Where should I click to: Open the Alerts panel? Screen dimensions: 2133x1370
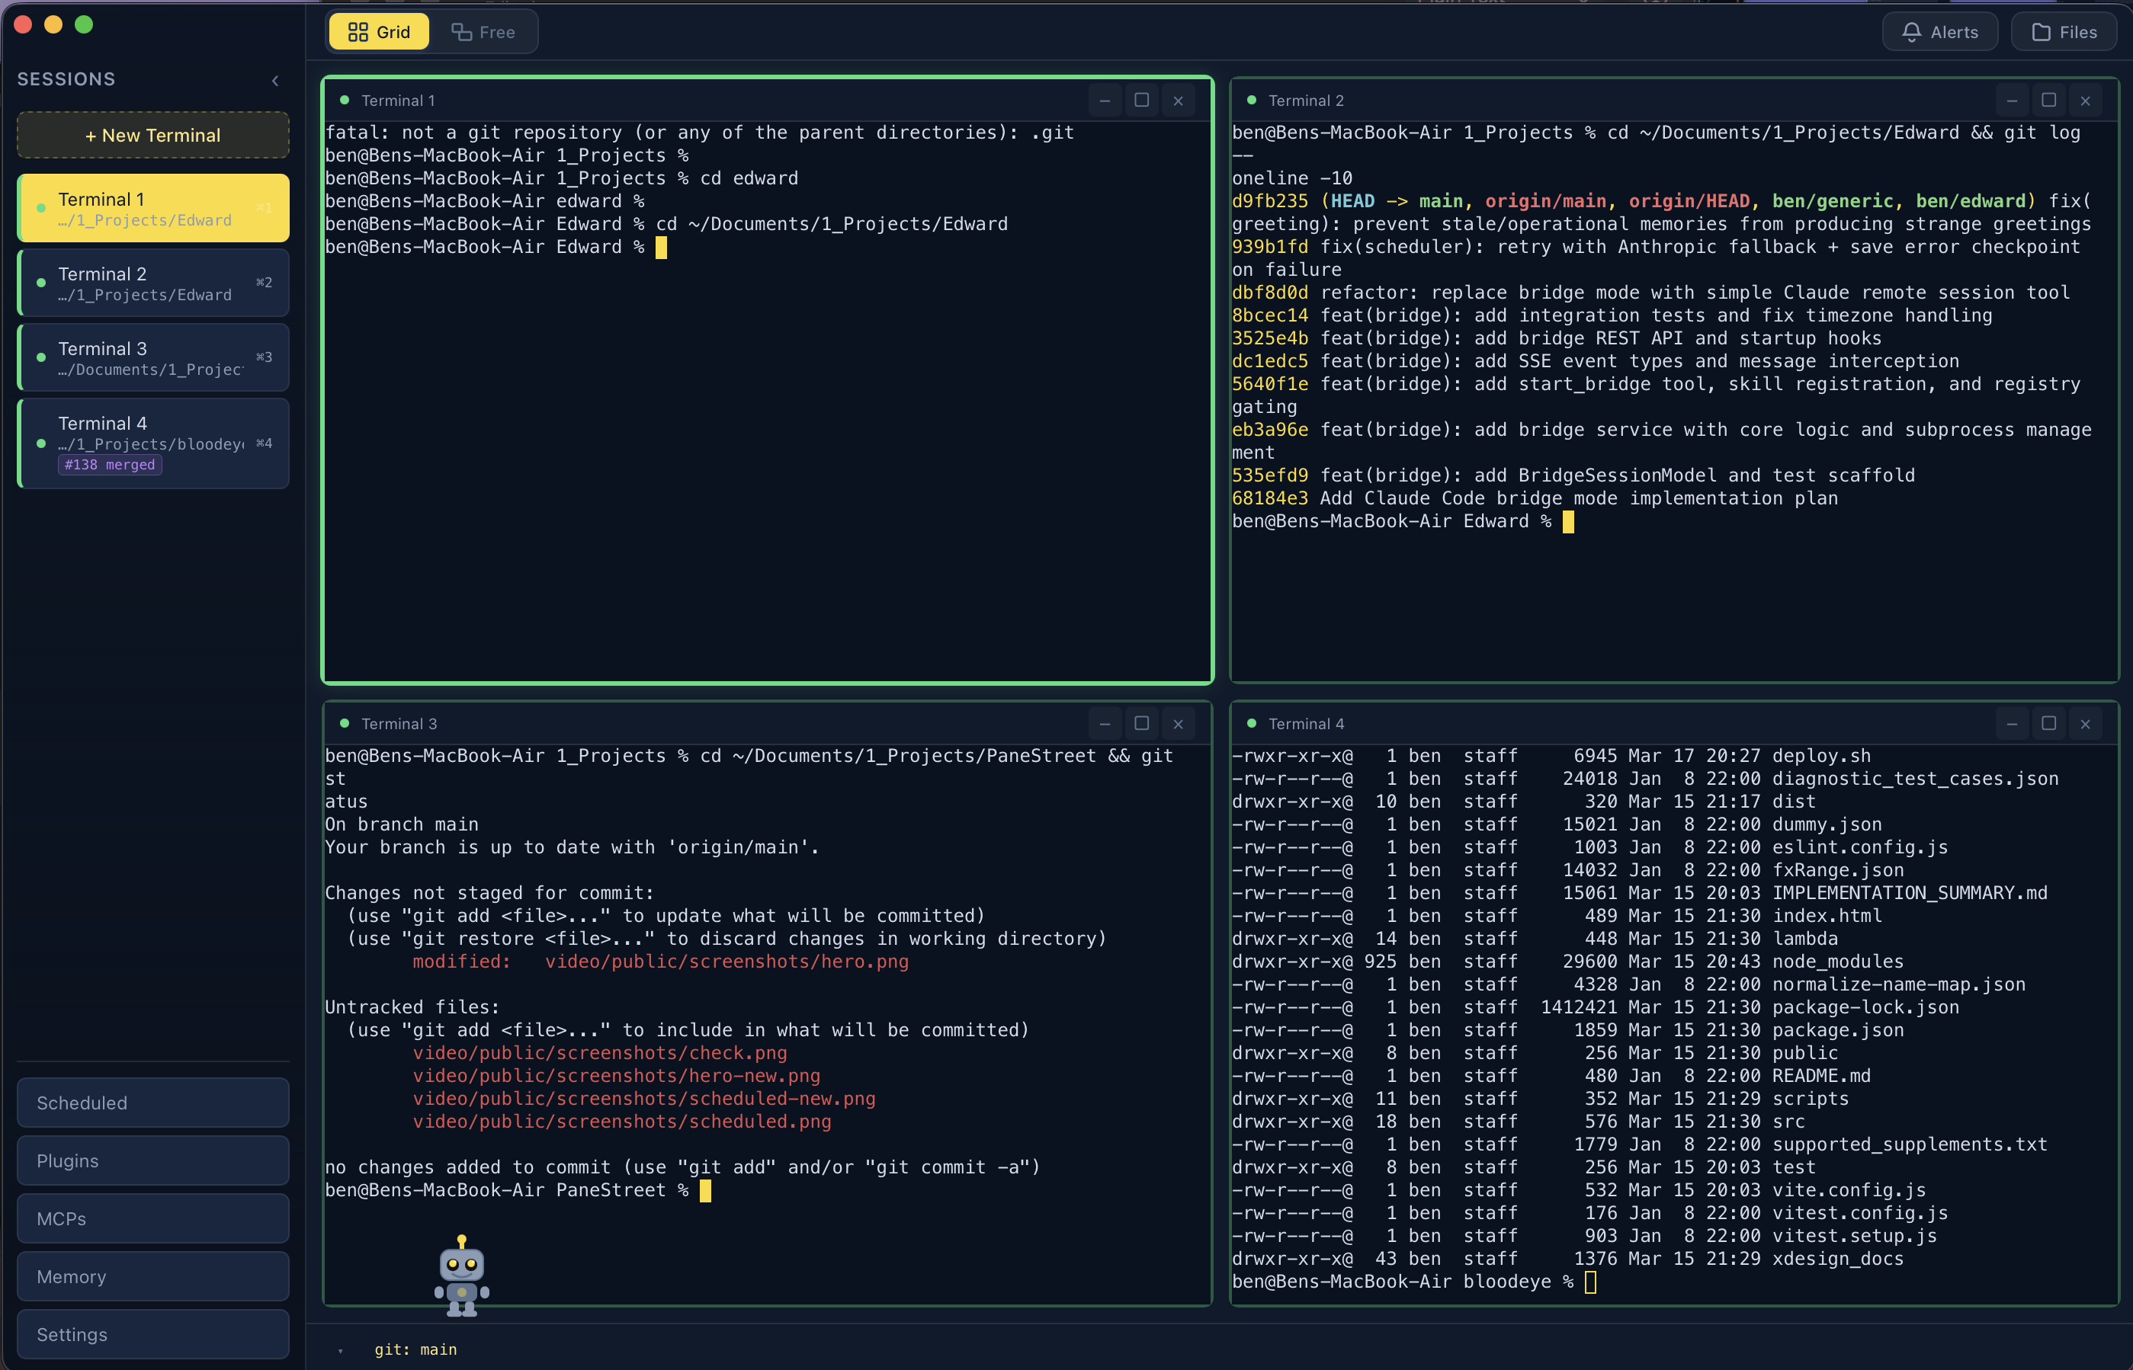click(x=1940, y=31)
